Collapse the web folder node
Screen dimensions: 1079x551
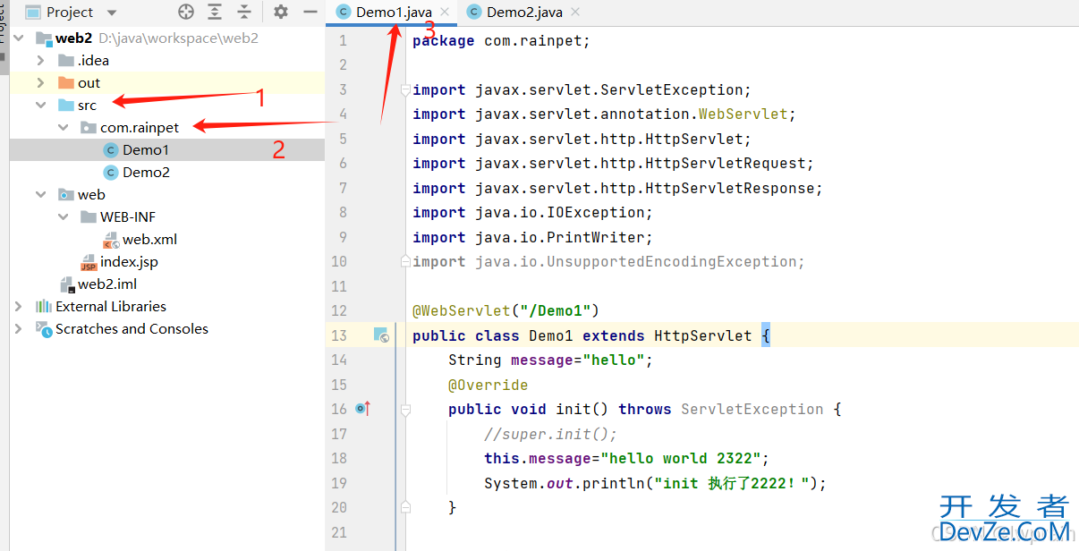click(40, 195)
